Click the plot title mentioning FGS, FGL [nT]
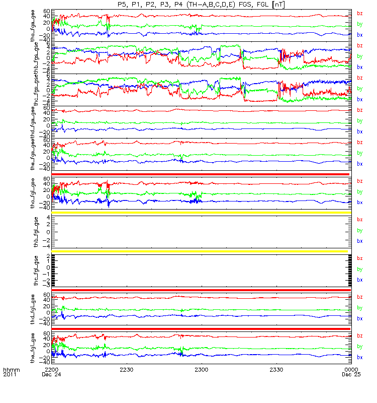Viewport: 377px width, 403px height. coord(202,5)
